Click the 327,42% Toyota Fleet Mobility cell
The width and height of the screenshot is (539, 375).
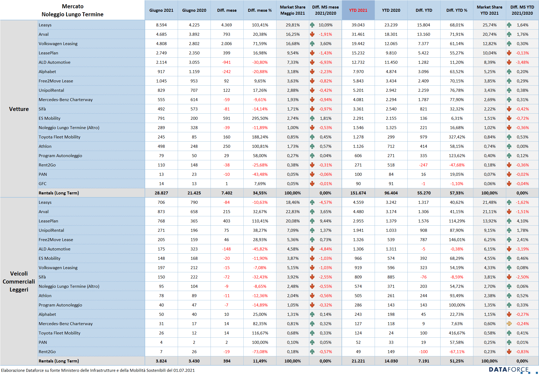point(457,137)
